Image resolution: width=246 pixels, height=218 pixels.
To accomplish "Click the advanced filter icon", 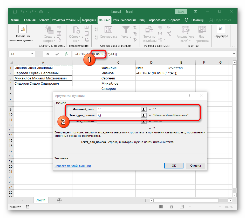I will (135, 39).
